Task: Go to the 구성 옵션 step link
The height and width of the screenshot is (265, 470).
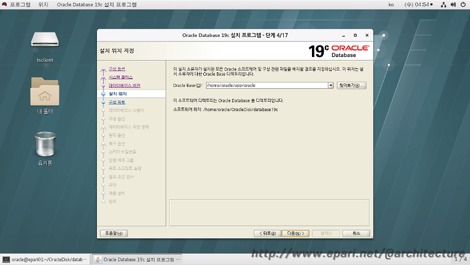Action: pos(117,69)
